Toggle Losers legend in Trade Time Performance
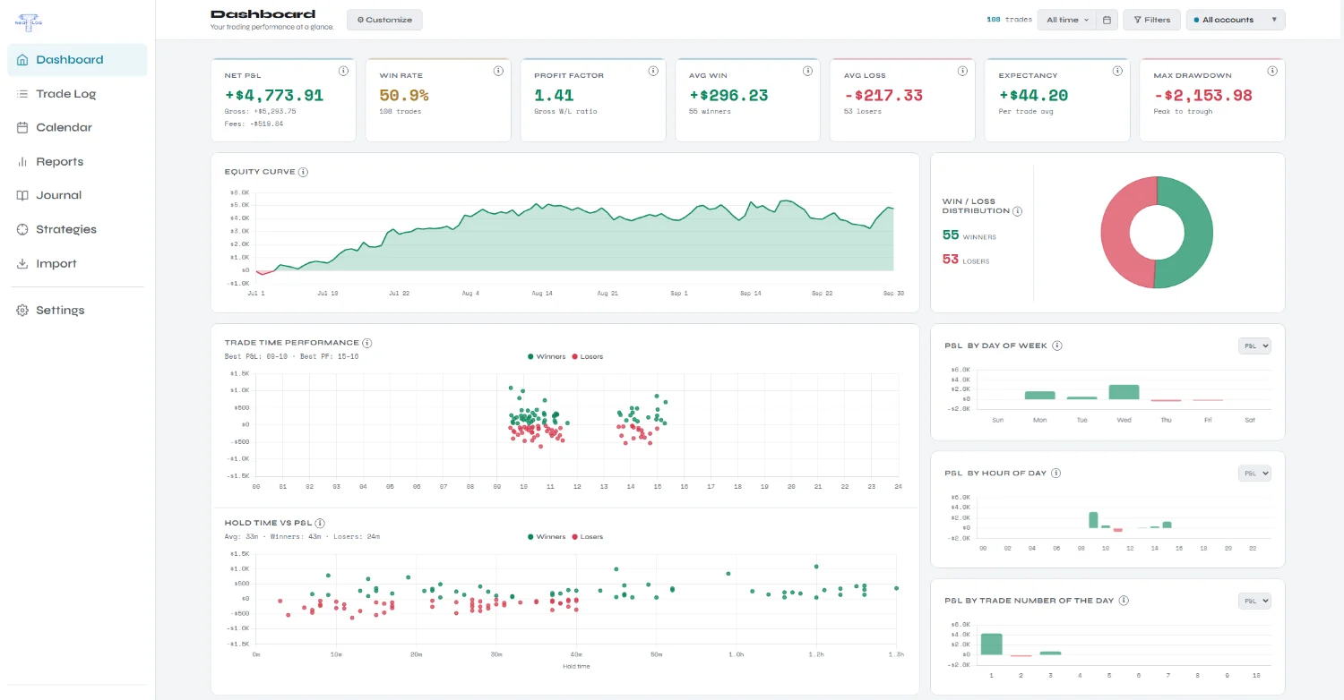This screenshot has width=1344, height=700. pos(587,356)
